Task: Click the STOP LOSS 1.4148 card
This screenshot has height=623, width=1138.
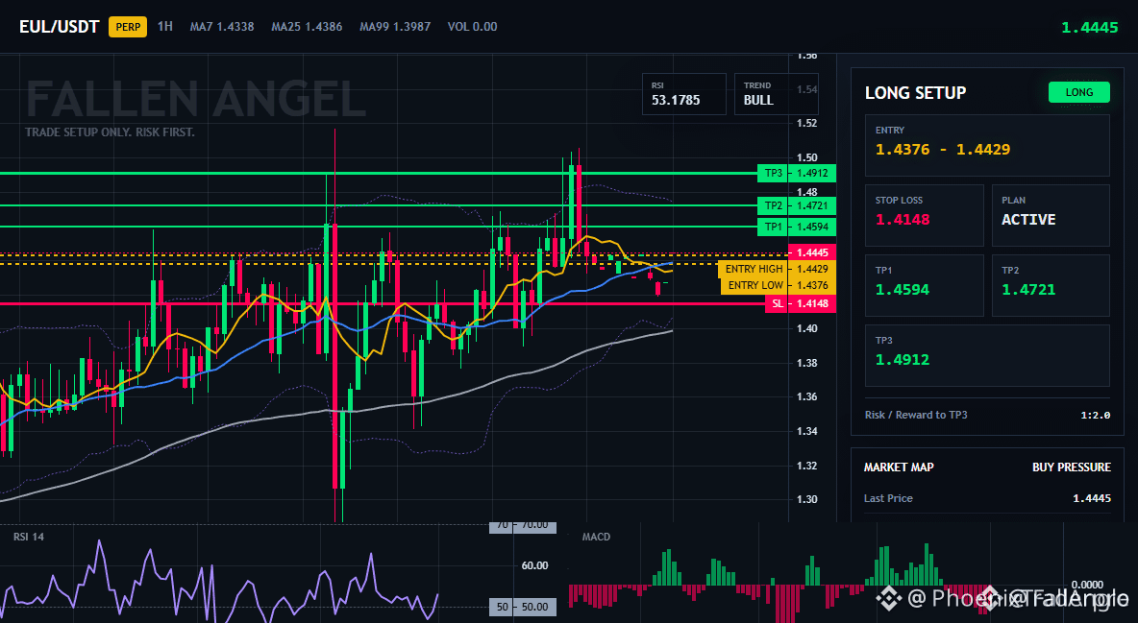Action: 924,215
